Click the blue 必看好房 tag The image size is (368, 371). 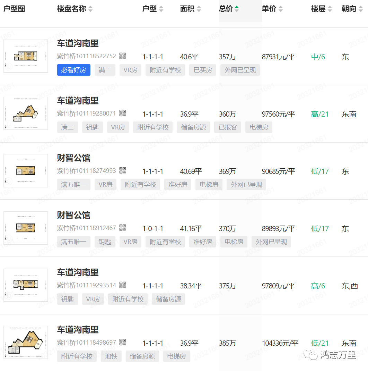coord(74,70)
